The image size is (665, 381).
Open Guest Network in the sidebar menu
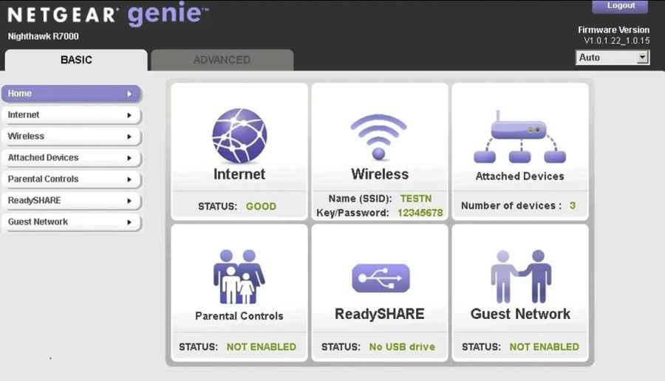tap(71, 222)
